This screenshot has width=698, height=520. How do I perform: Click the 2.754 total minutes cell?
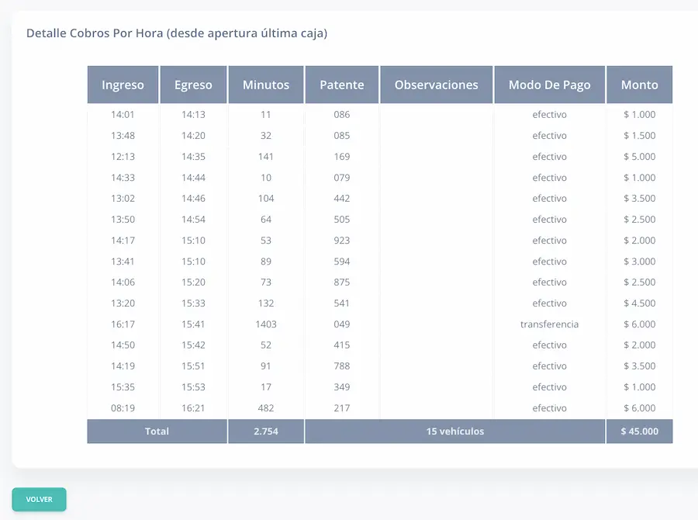click(266, 432)
